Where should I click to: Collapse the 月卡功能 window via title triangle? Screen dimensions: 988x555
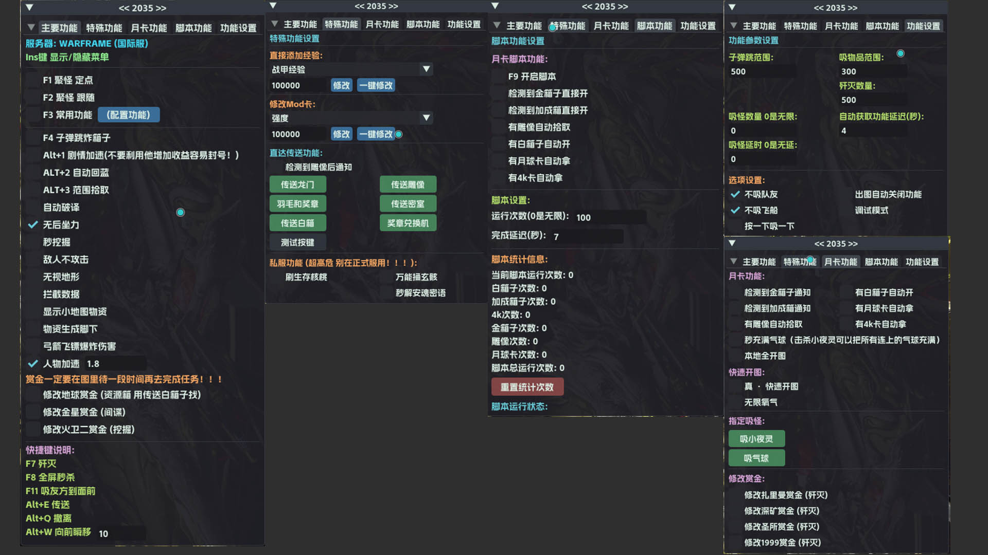coord(732,243)
